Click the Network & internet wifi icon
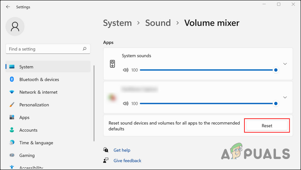The width and height of the screenshot is (301, 170). (12, 92)
